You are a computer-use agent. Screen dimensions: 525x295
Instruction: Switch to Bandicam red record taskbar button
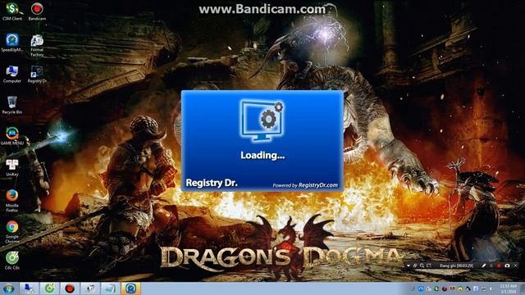point(70,288)
